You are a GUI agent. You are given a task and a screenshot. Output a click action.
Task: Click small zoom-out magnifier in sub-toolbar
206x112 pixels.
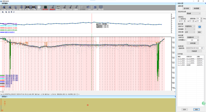coord(6,12)
